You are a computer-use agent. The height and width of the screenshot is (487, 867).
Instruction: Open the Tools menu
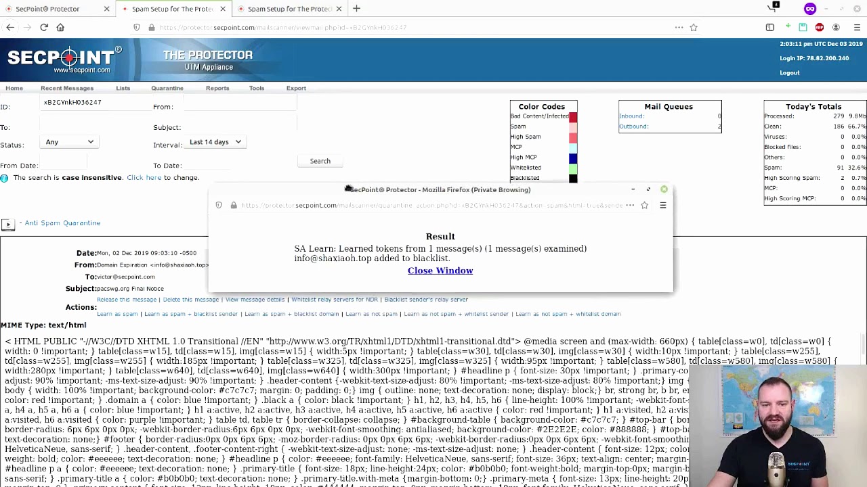coord(257,88)
